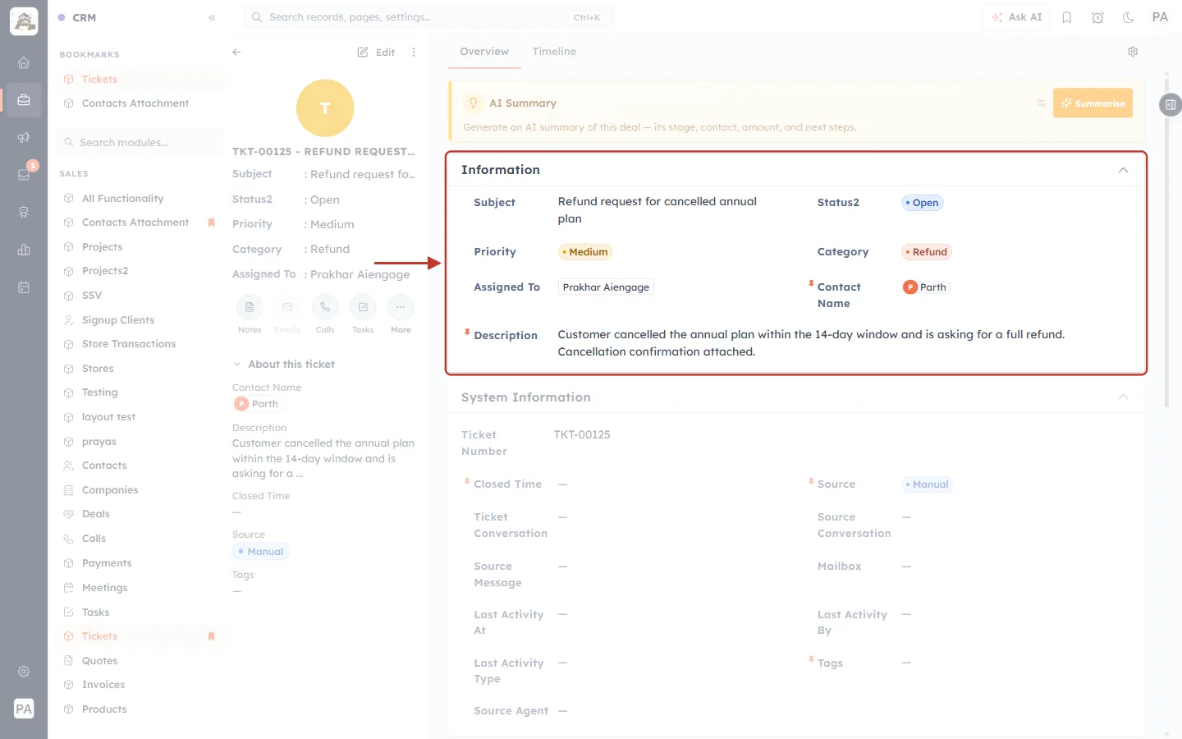The image size is (1182, 739).
Task: Open the Open status badge in Information
Action: (923, 203)
